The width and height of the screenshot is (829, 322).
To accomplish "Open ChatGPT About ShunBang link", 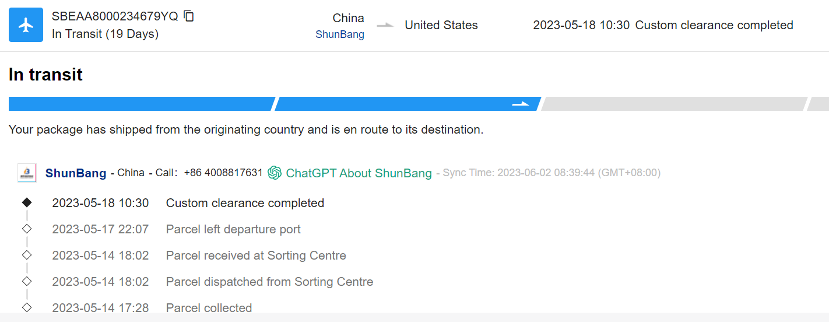I will (359, 173).
